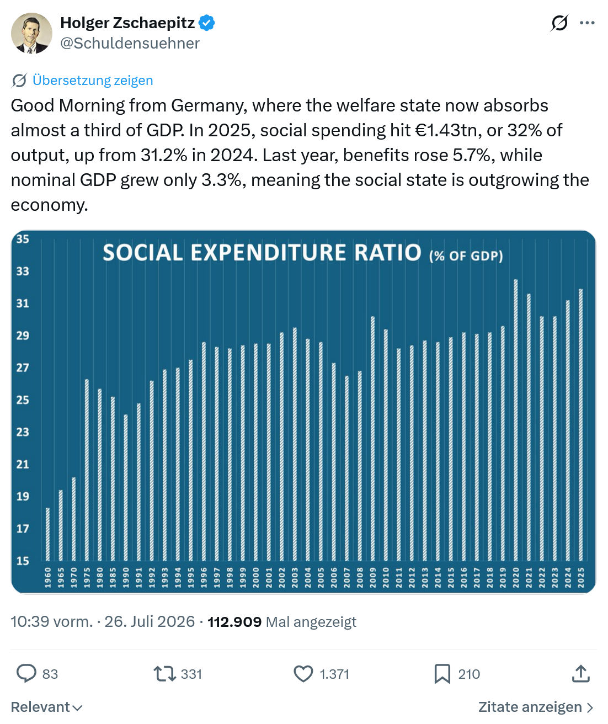The image size is (608, 724).
Task: Click the Holger Zschaepitz display name
Action: (127, 23)
